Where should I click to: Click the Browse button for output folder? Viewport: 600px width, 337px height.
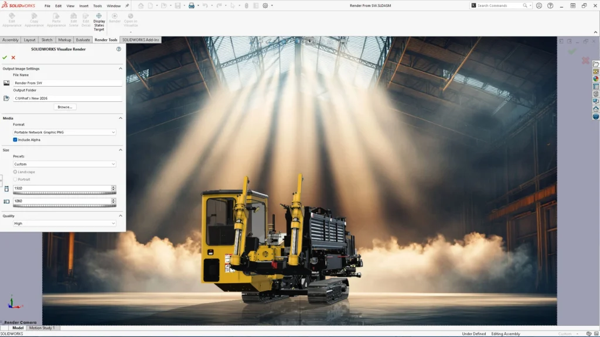(x=64, y=106)
